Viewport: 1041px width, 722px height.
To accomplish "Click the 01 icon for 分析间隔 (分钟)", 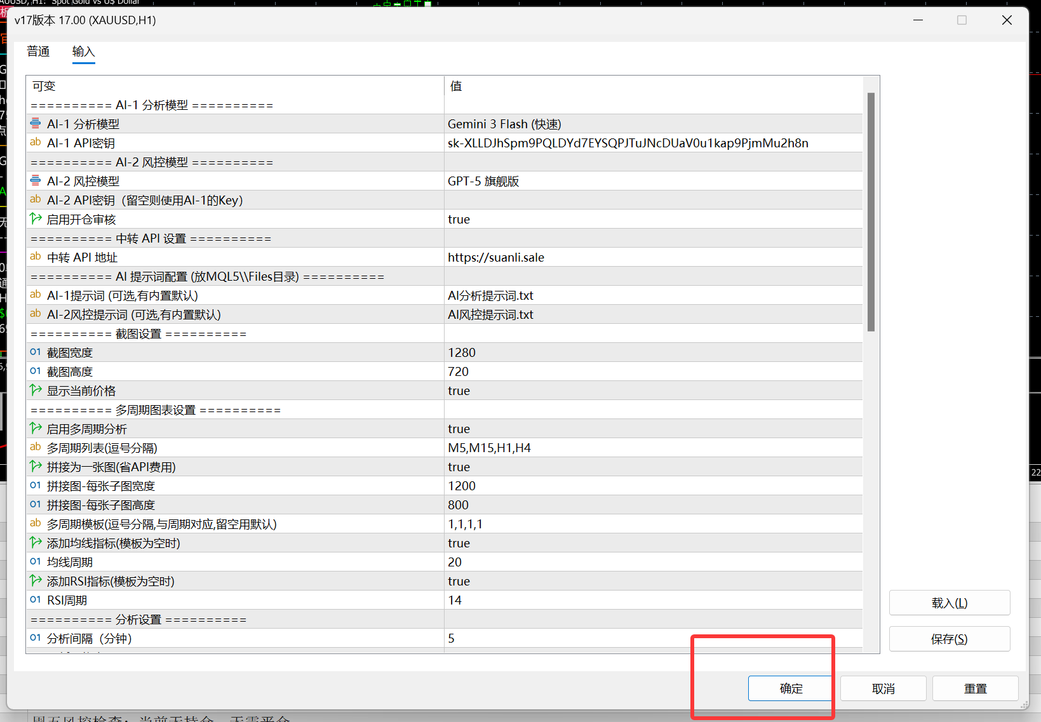I will 36,638.
